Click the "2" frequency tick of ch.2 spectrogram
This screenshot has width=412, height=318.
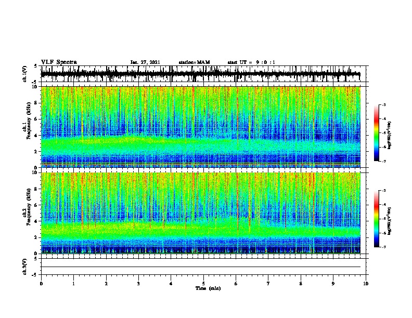coord(37,237)
